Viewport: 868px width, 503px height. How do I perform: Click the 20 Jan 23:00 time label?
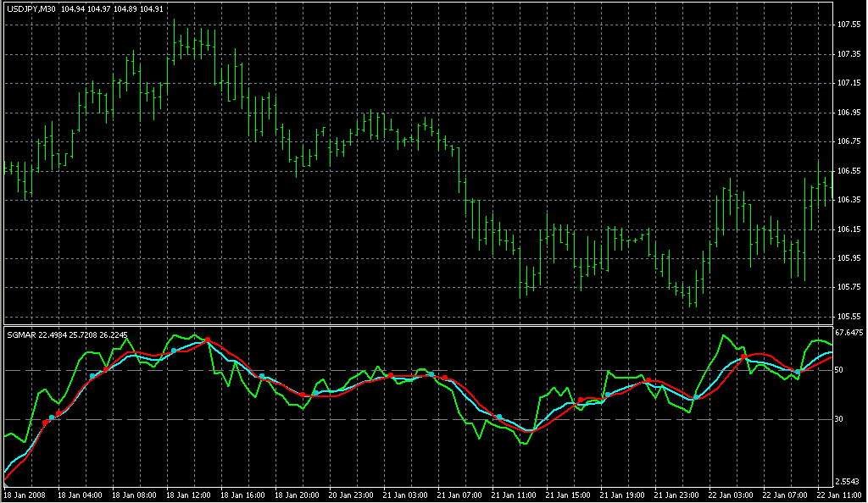point(350,495)
